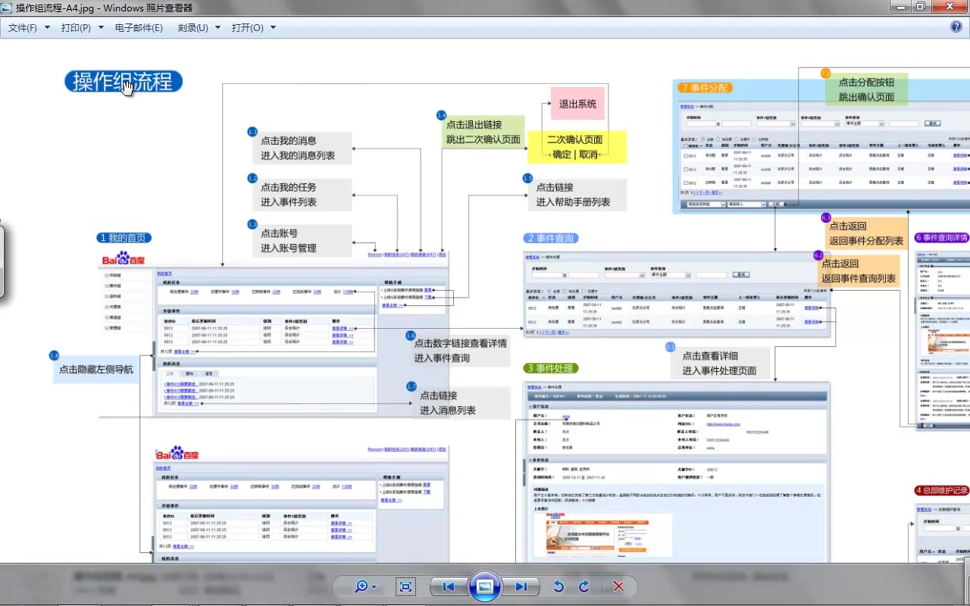The image size is (970, 606).
Task: Rotate the image clockwise
Action: coord(584,586)
